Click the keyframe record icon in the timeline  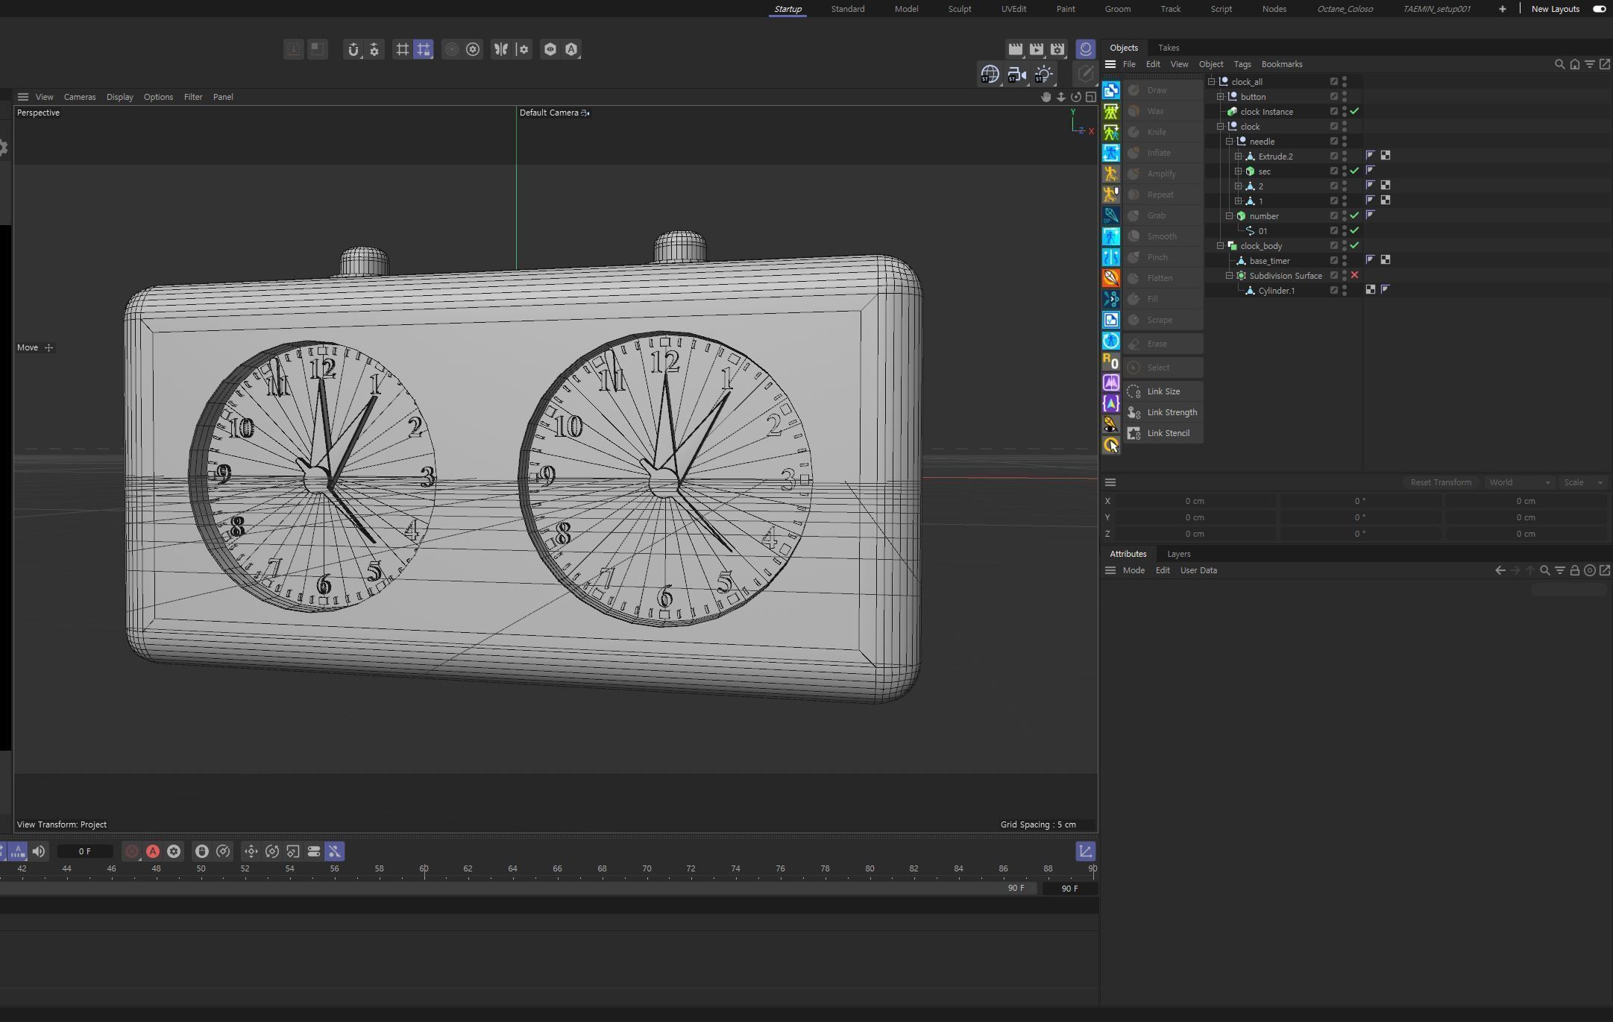click(x=132, y=851)
